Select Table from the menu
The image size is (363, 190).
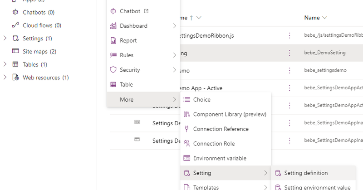click(143, 84)
